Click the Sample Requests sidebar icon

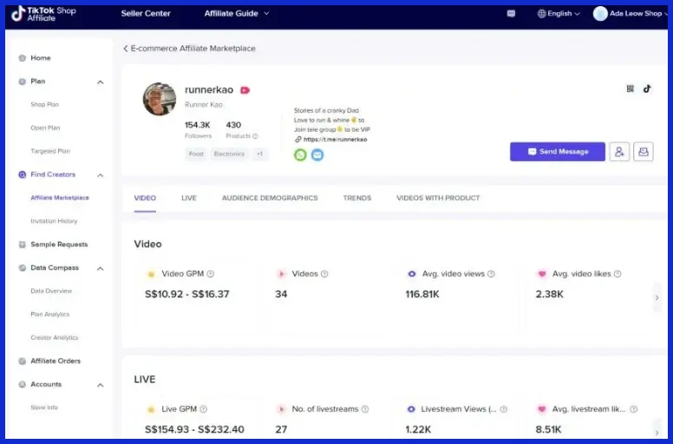pyautogui.click(x=23, y=245)
